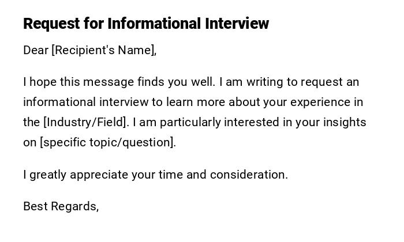Viewport: 404px width, 242px height.
Task: Click the "Request for Informational Interview" heading
Action: coord(146,24)
